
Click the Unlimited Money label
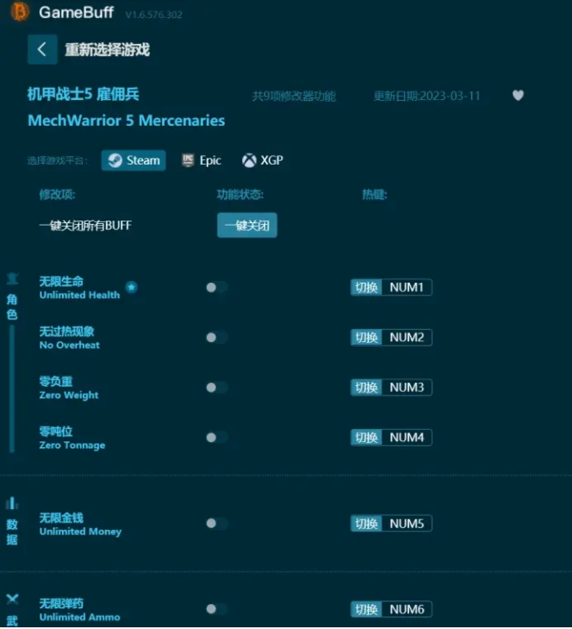tap(80, 532)
